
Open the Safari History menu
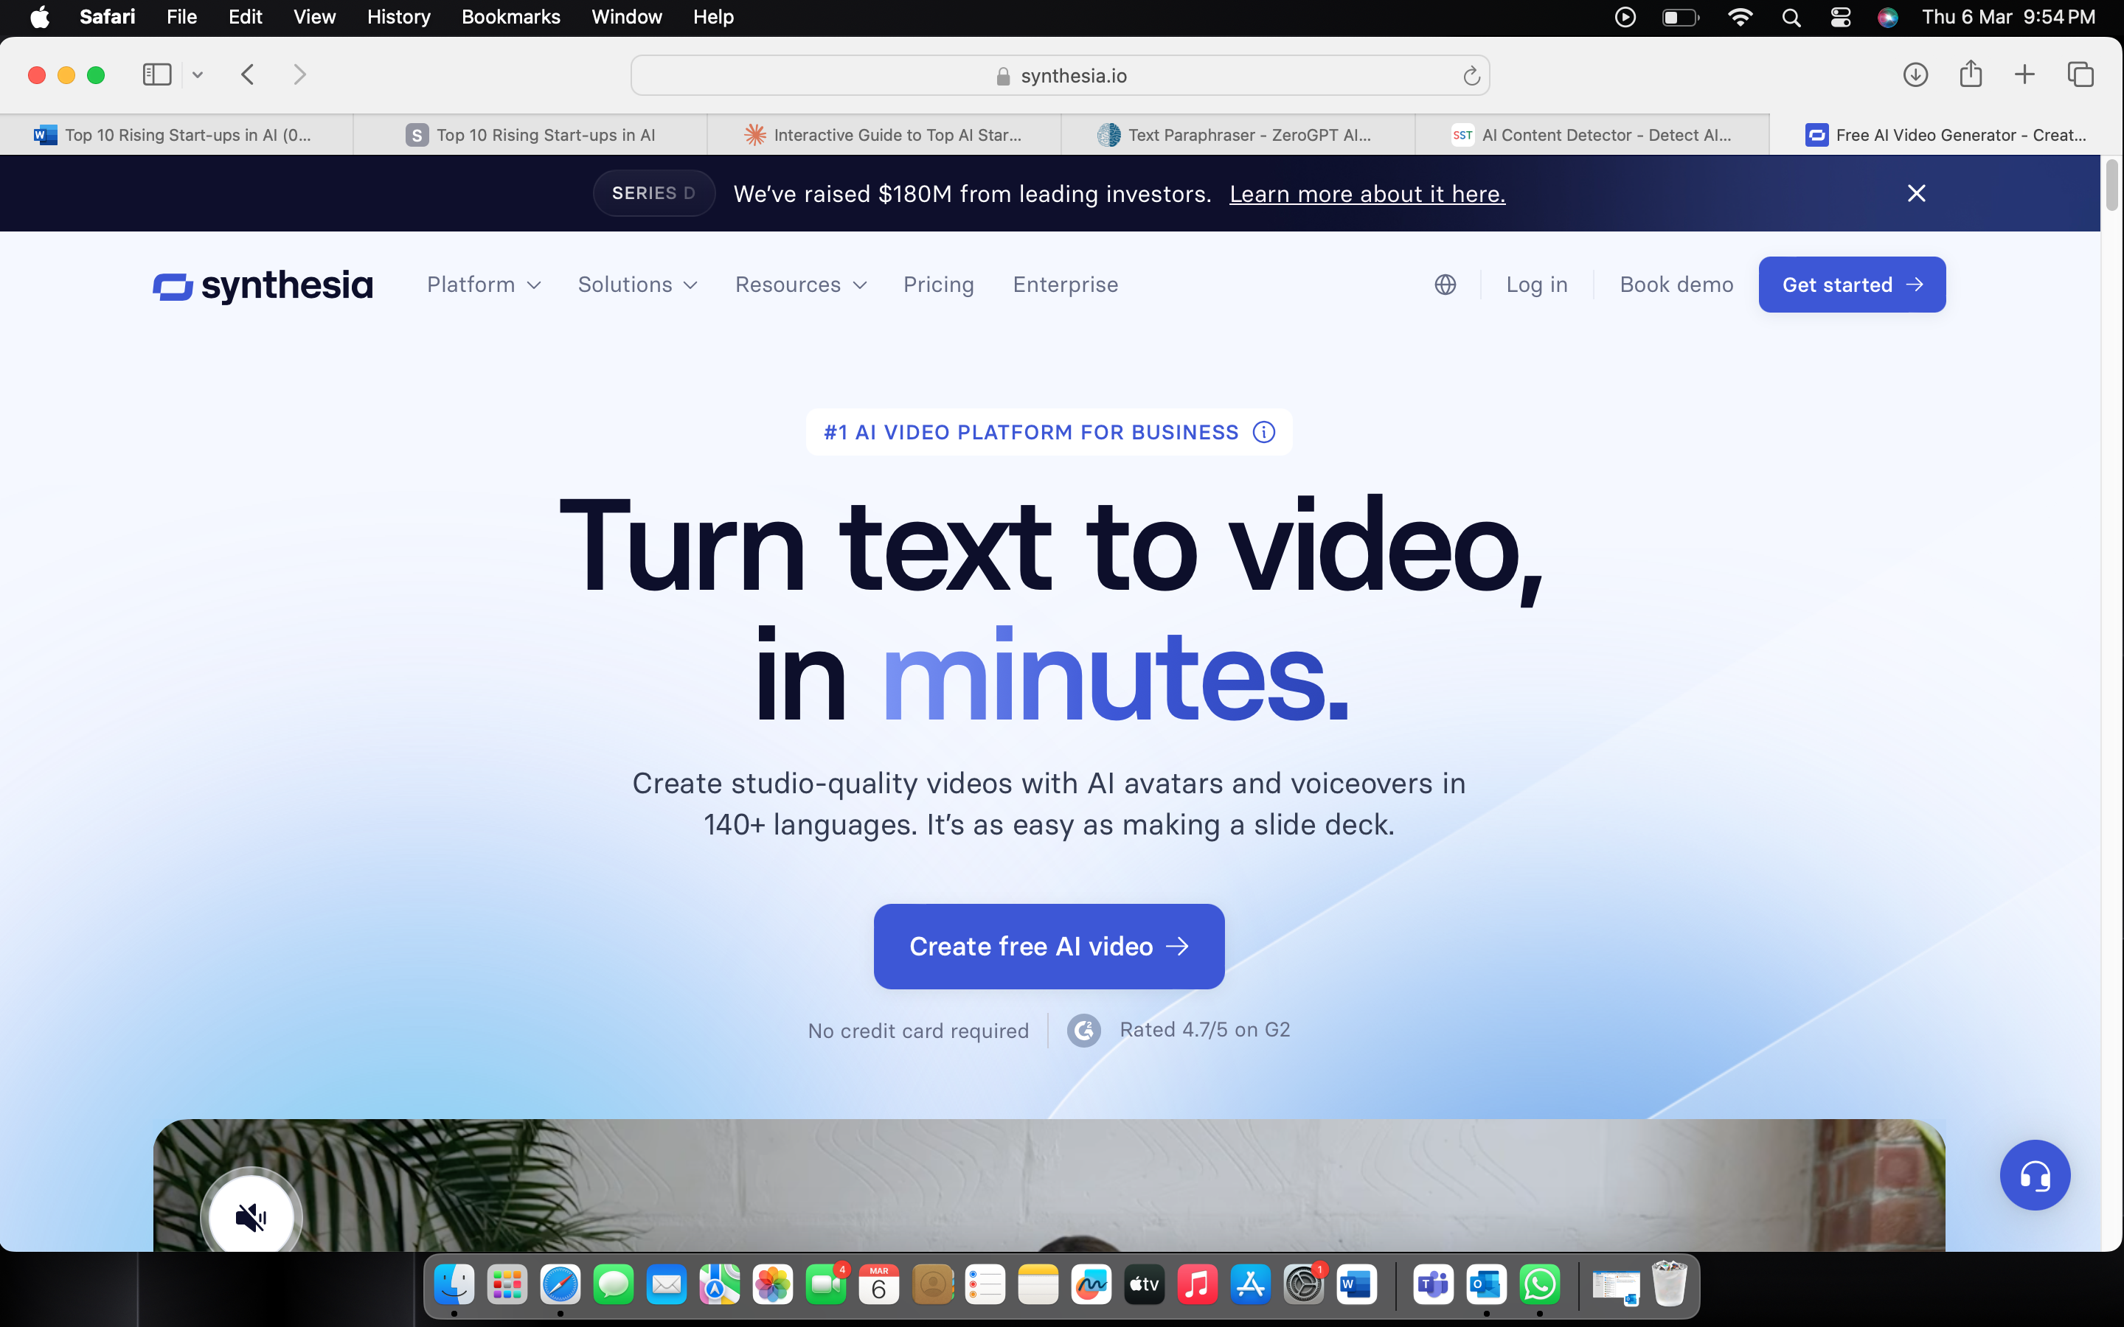(398, 17)
